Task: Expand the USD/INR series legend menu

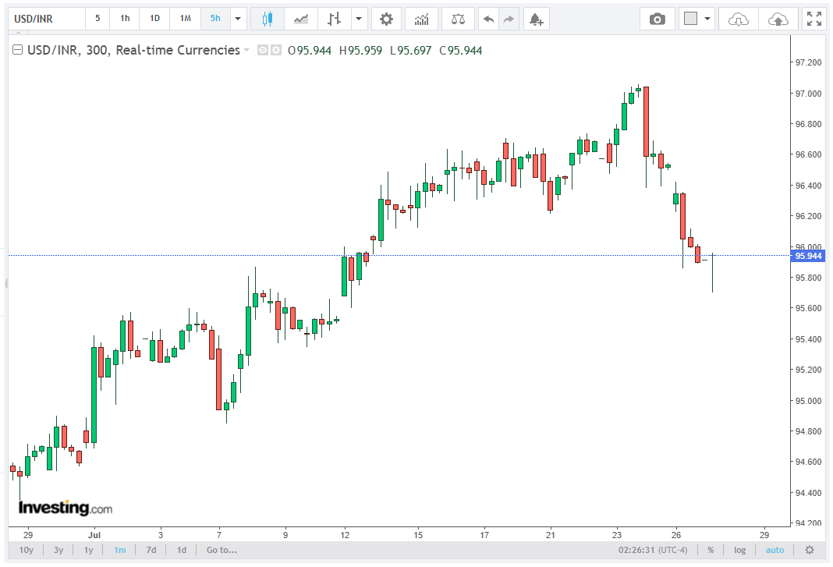Action: tap(246, 51)
